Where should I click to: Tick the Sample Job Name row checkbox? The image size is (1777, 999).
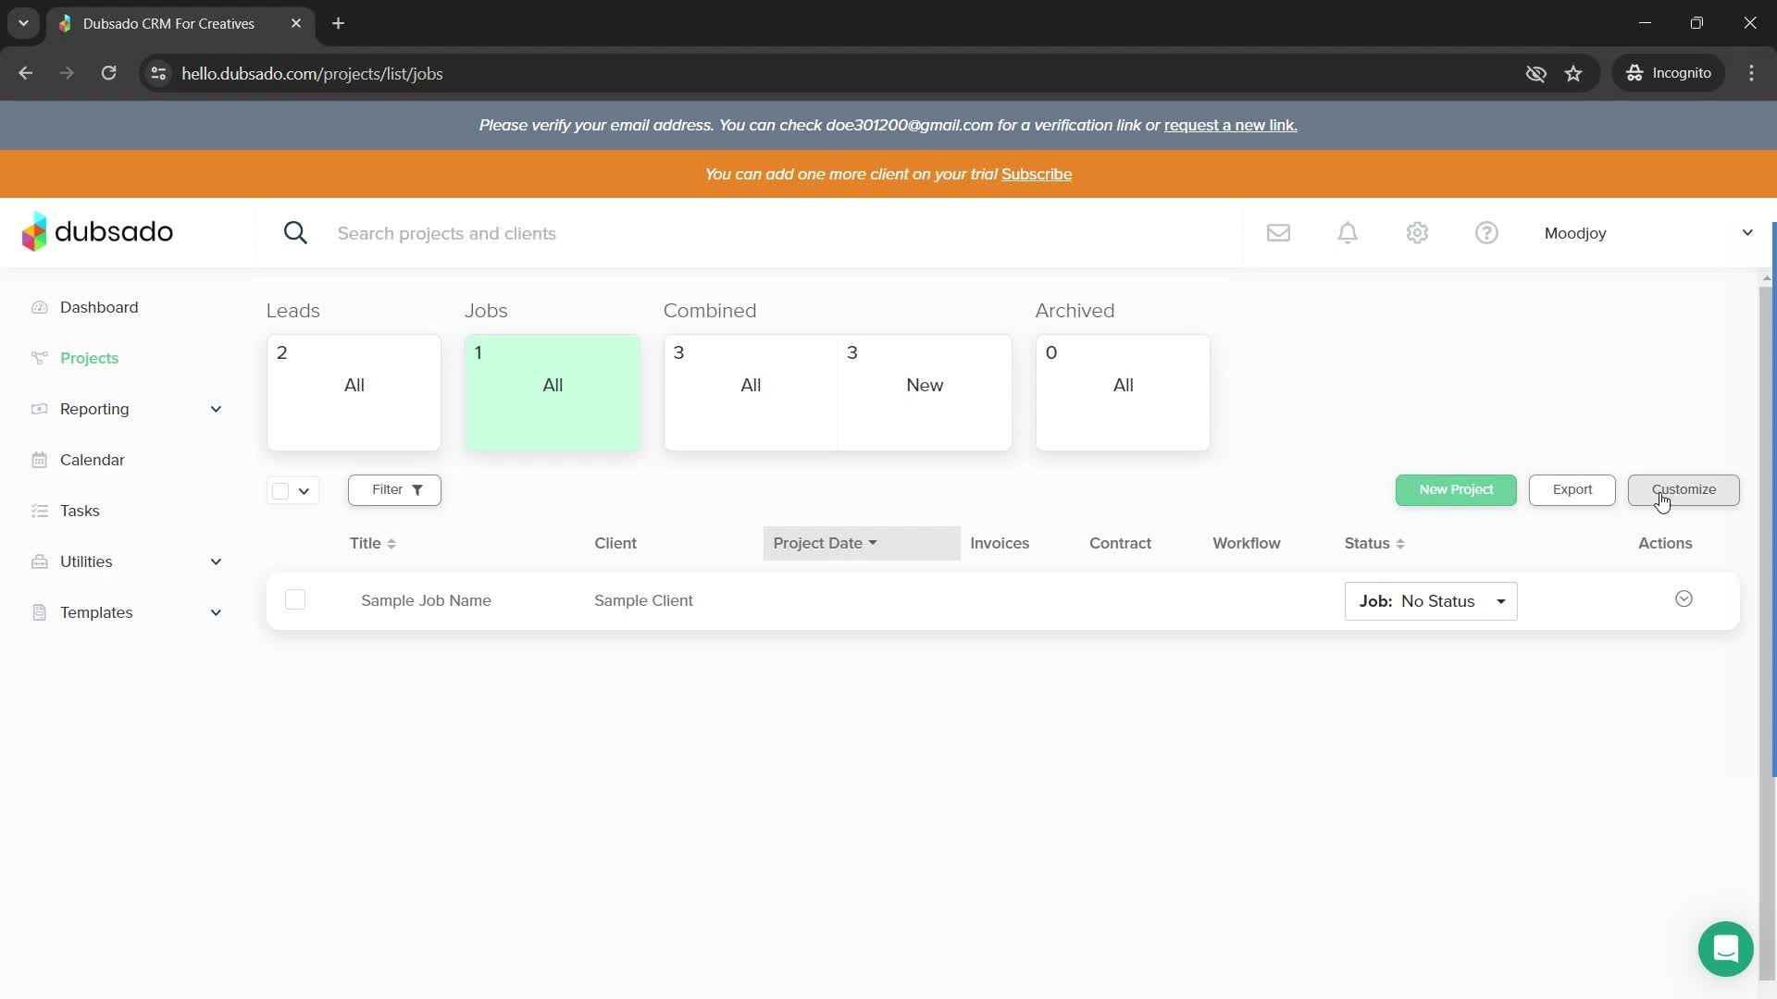point(295,599)
